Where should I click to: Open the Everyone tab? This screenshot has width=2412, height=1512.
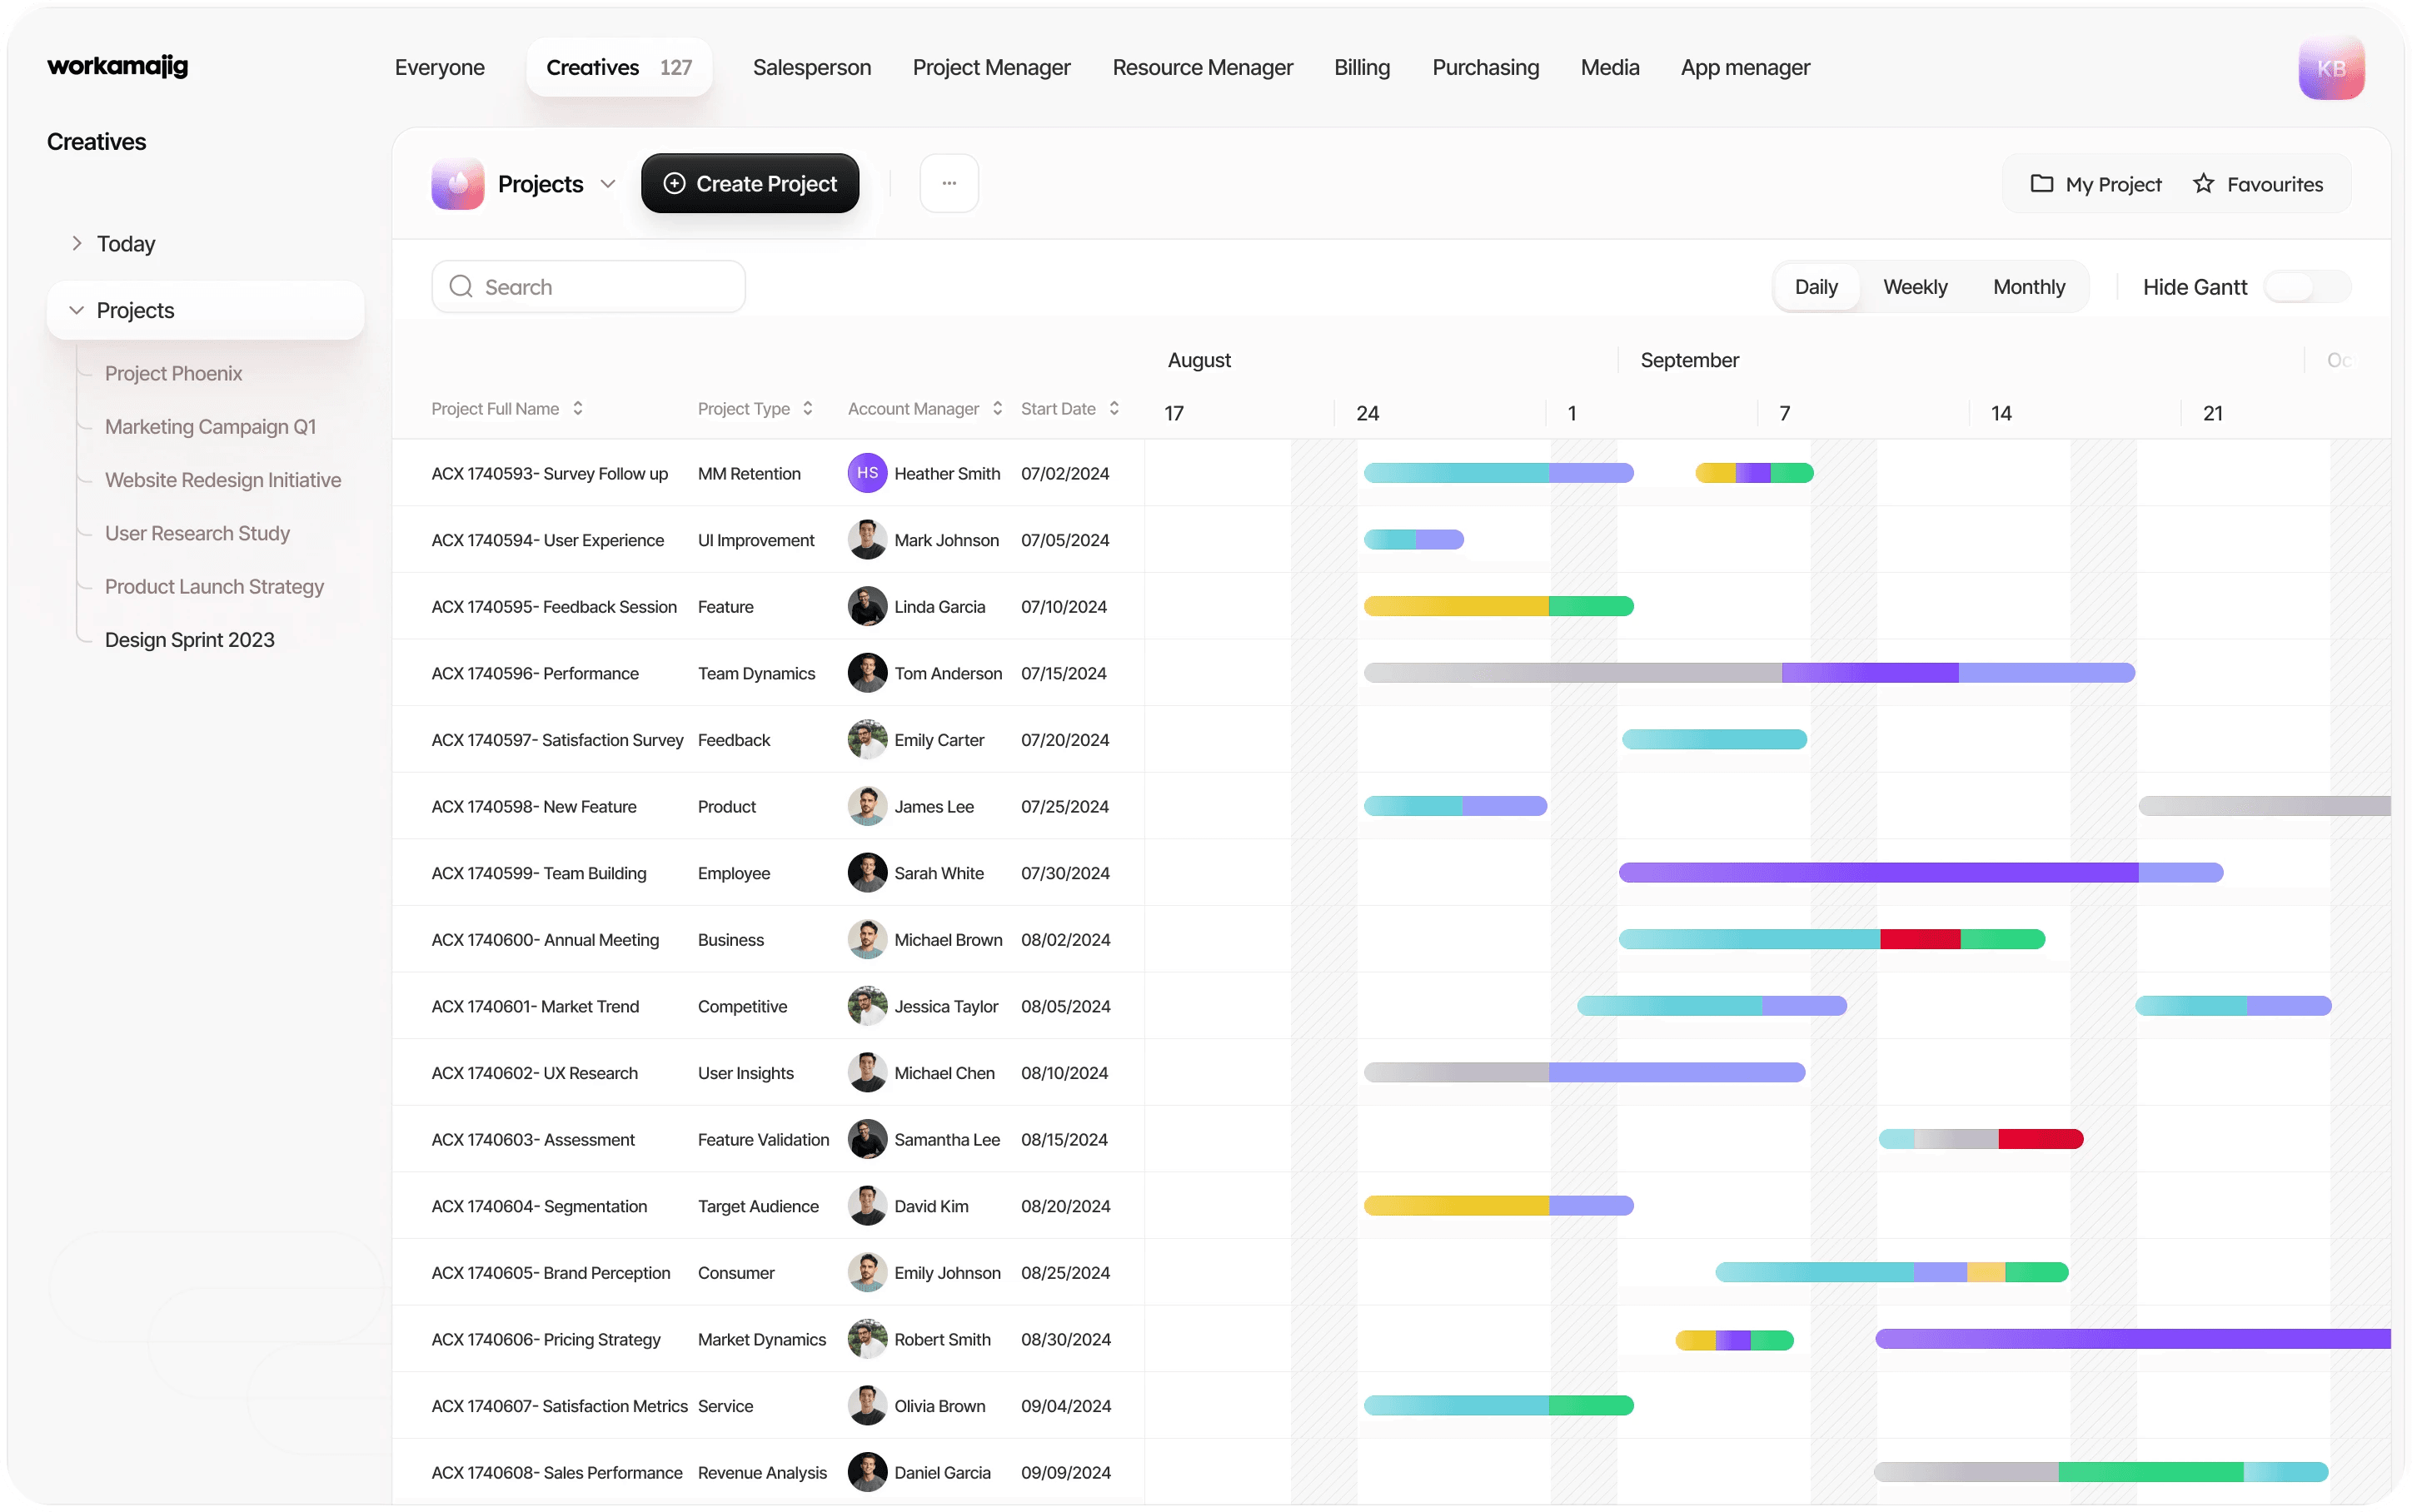pos(439,67)
